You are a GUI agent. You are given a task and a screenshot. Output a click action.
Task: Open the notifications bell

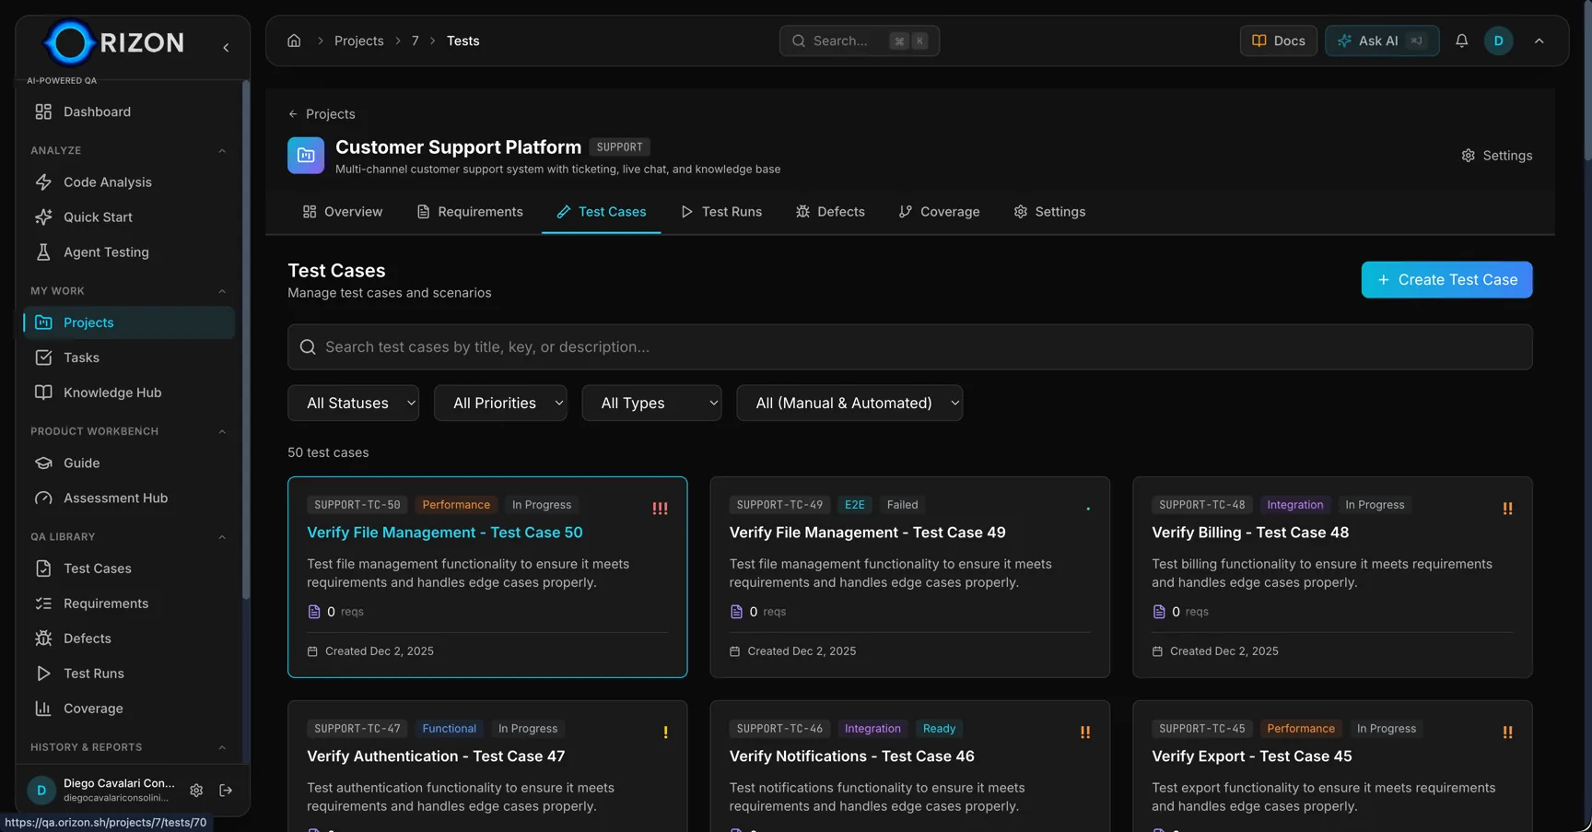[1461, 41]
